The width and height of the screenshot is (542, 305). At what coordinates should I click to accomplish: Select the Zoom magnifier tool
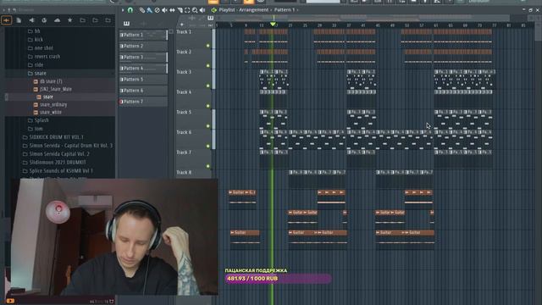(195, 10)
